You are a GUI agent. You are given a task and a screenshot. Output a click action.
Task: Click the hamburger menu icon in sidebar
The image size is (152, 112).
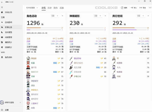2,7
